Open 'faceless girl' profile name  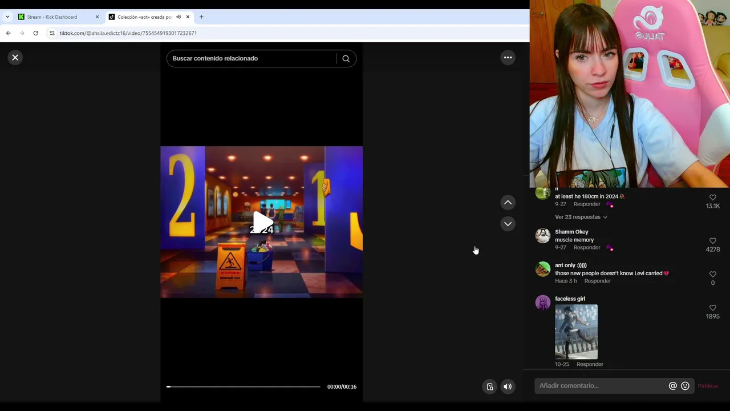coord(570,299)
